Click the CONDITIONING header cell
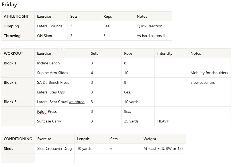 click(x=18, y=139)
